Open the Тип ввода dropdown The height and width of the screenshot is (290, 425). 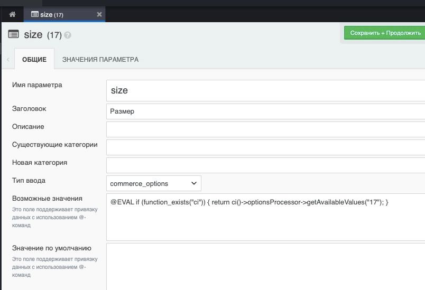(x=154, y=183)
